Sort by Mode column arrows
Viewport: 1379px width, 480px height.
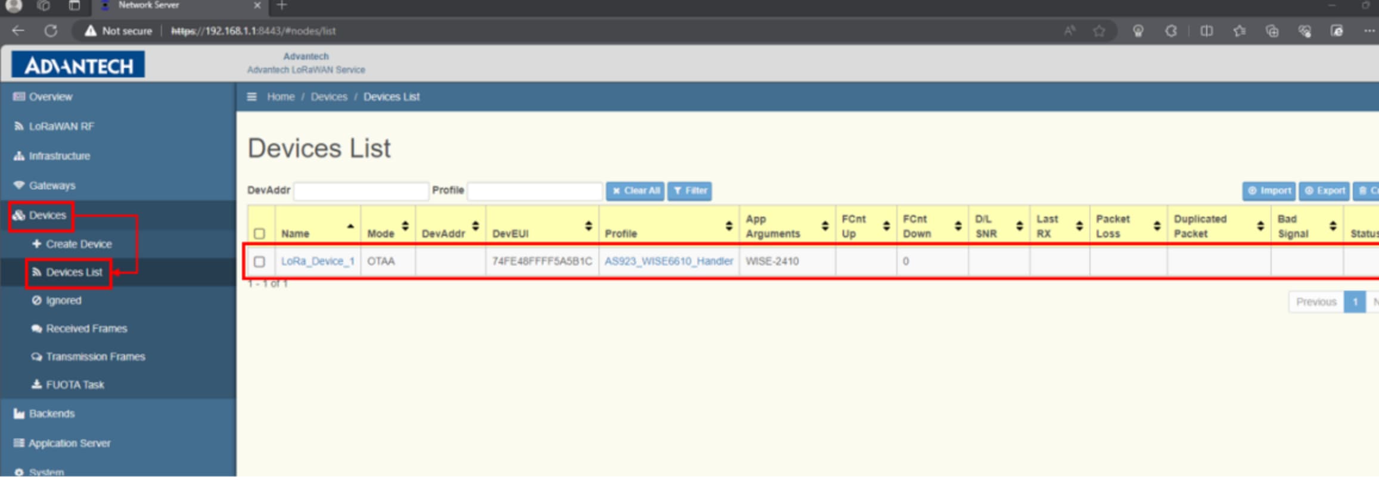(x=405, y=226)
